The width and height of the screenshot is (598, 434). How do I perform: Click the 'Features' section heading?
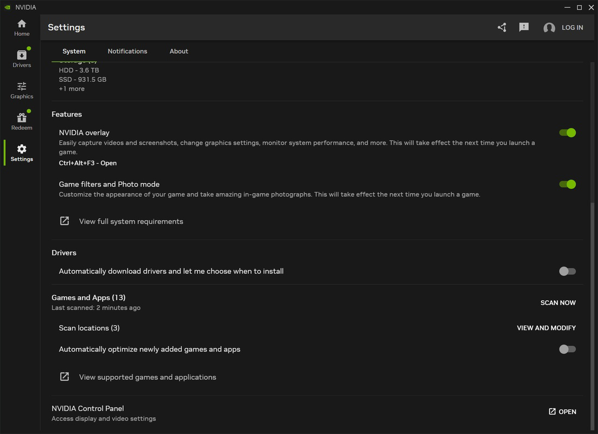point(67,114)
